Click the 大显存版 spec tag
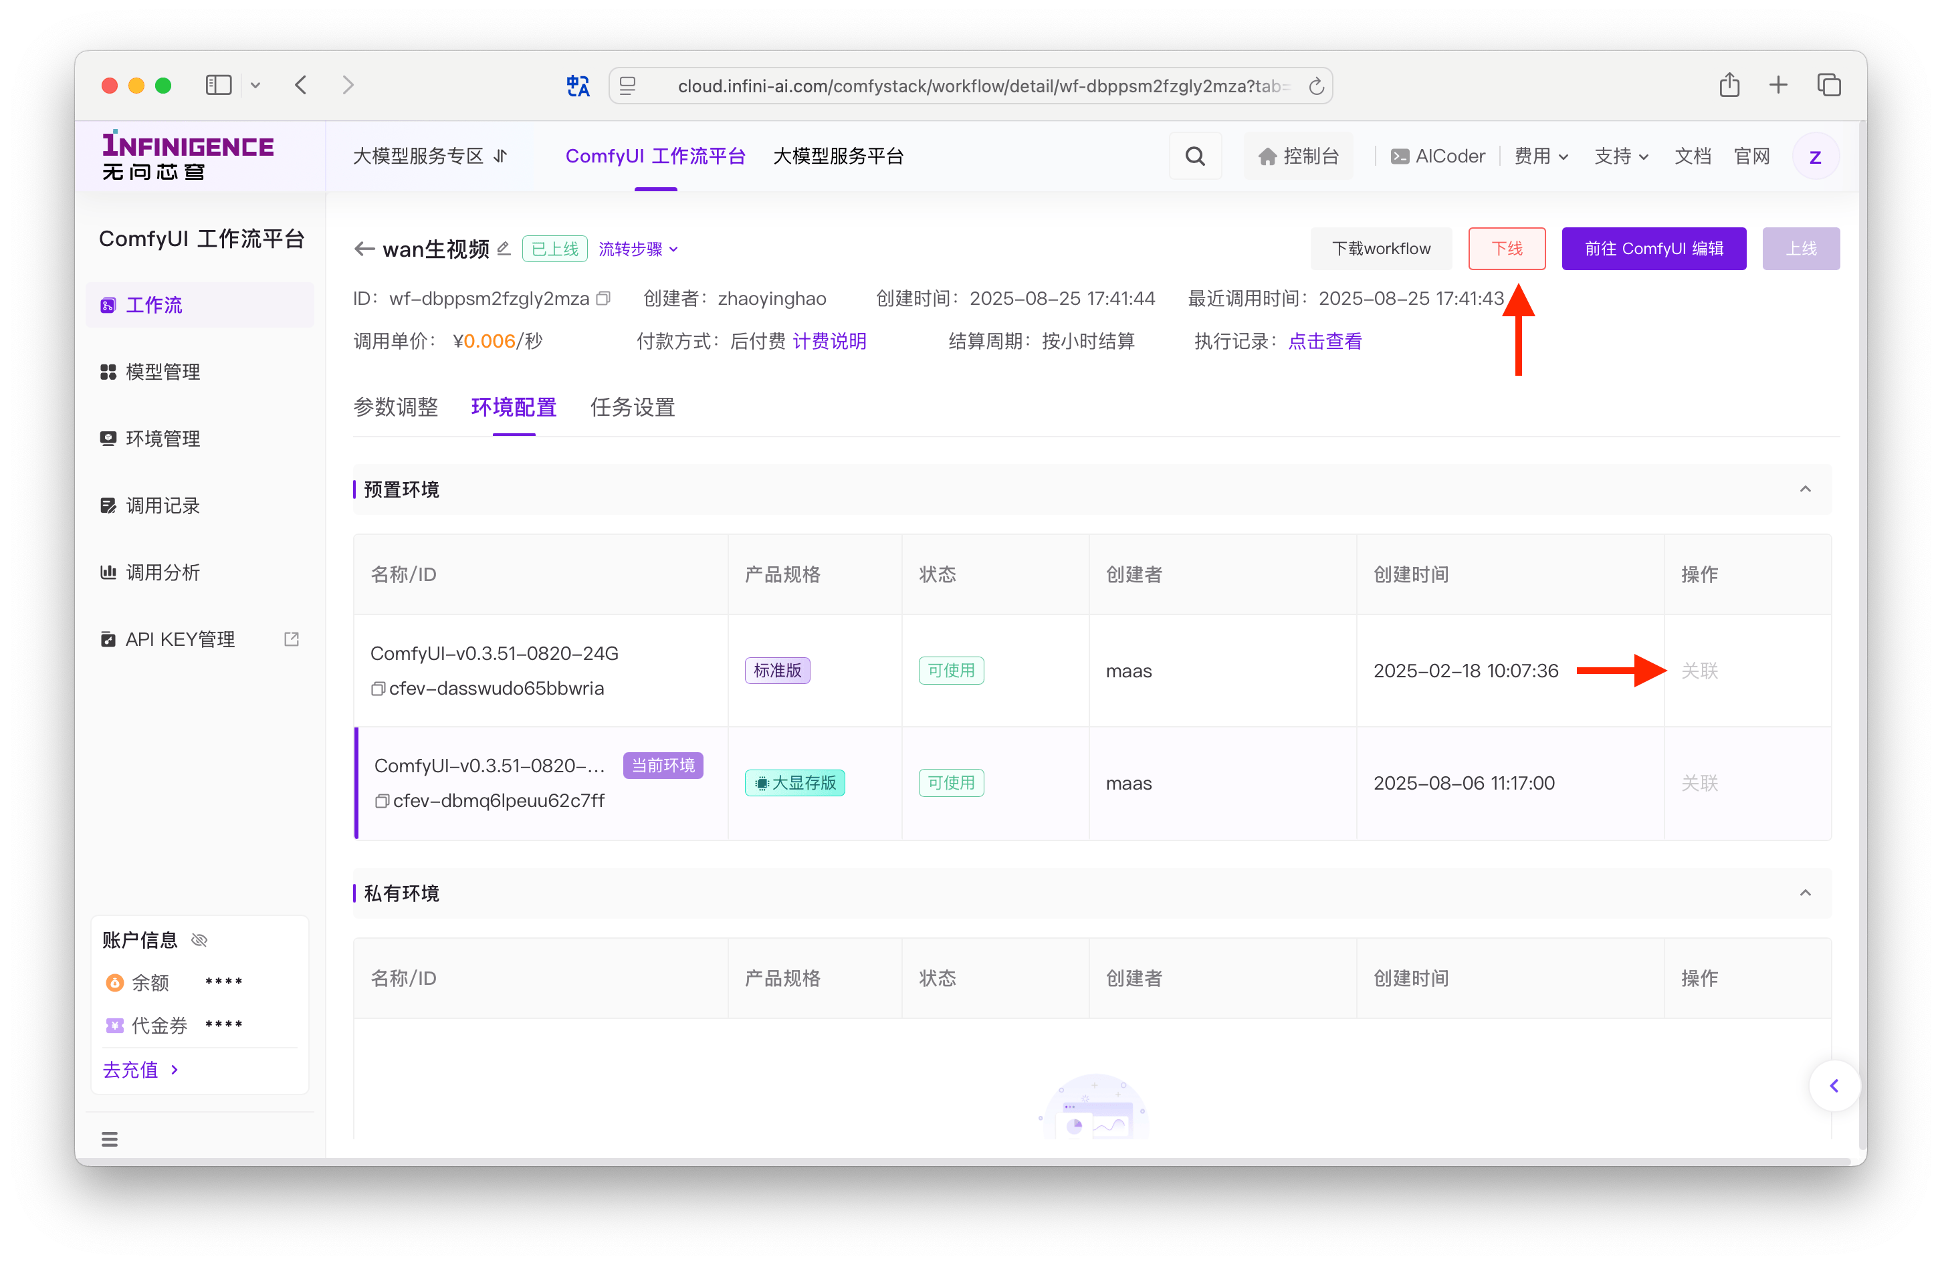This screenshot has width=1942, height=1265. [x=794, y=783]
